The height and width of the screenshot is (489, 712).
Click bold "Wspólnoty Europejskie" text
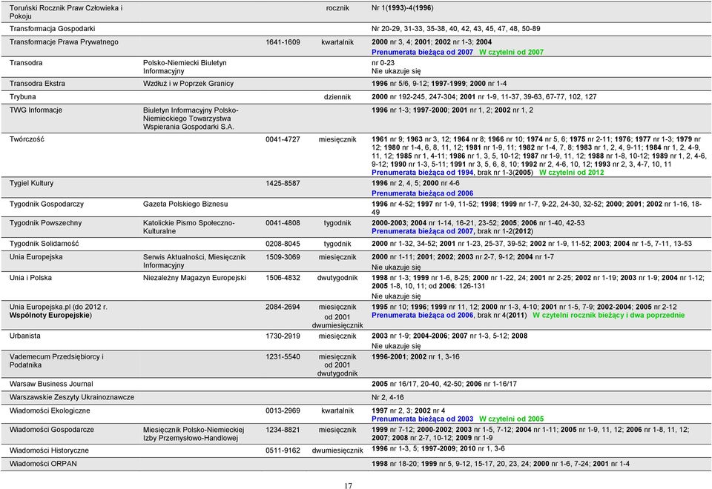coord(50,316)
